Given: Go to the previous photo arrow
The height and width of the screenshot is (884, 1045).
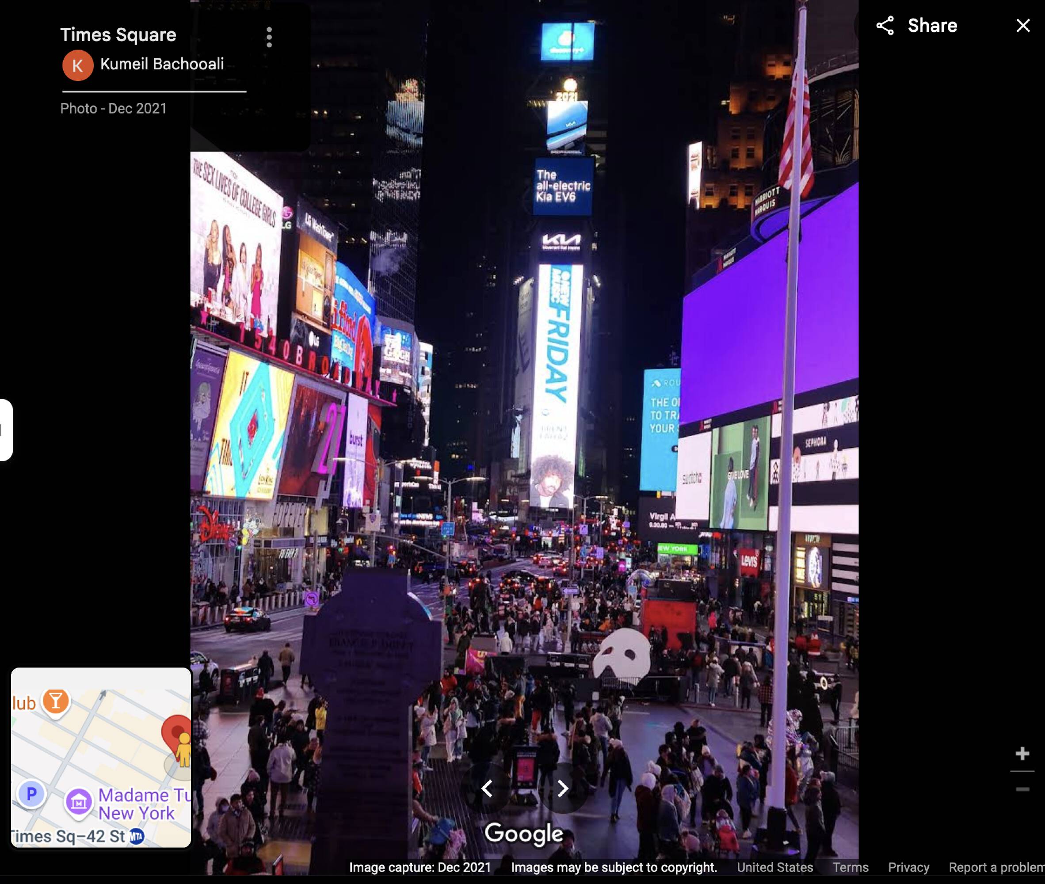Looking at the screenshot, I should (x=487, y=788).
